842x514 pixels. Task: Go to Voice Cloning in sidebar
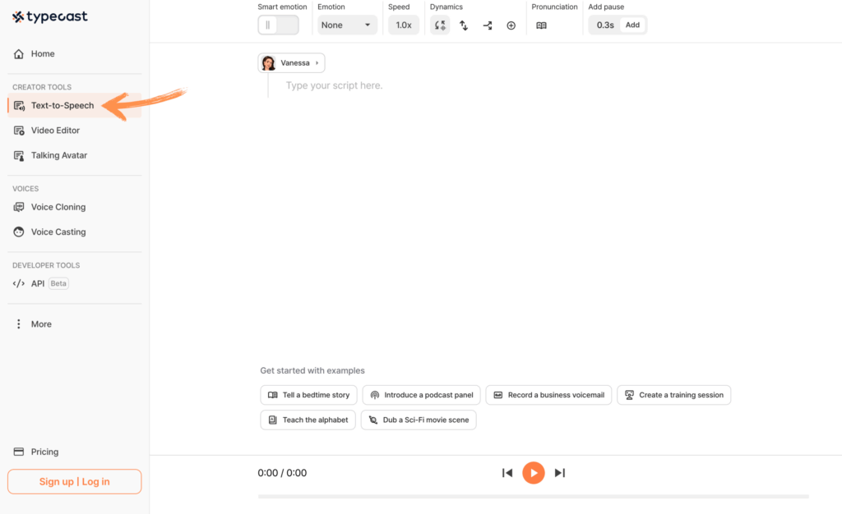click(58, 207)
